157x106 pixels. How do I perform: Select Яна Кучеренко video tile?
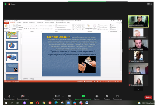(138, 81)
